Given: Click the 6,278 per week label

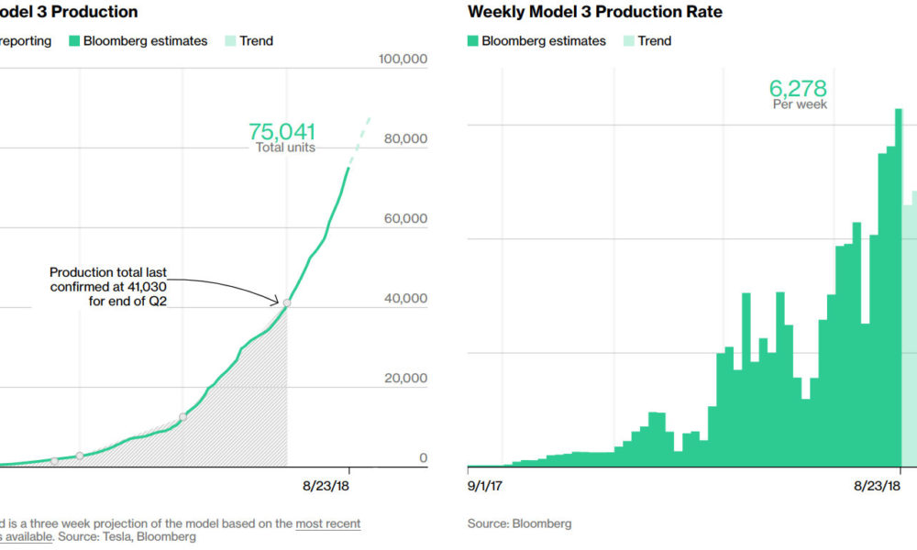Looking at the screenshot, I should point(799,94).
